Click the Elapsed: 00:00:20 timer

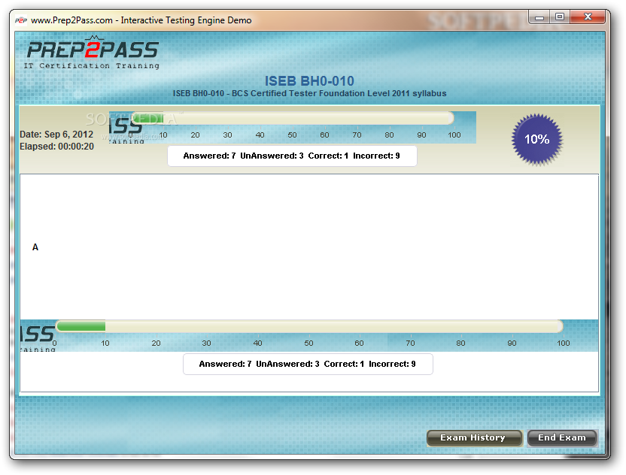click(x=56, y=147)
